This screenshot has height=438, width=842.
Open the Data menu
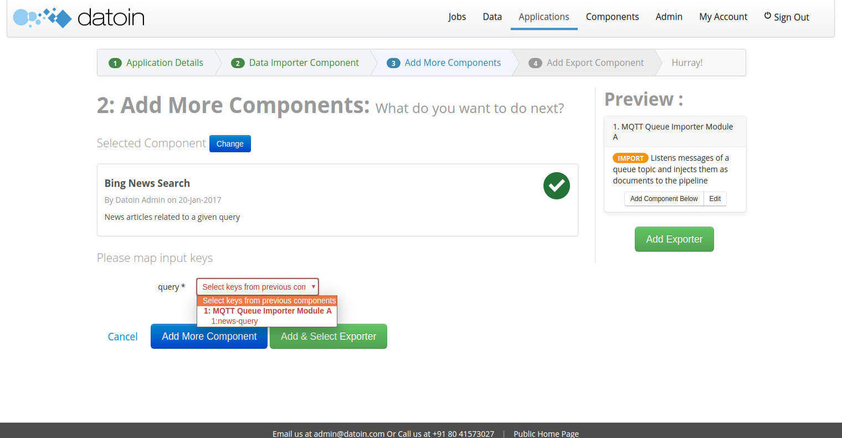tap(492, 17)
